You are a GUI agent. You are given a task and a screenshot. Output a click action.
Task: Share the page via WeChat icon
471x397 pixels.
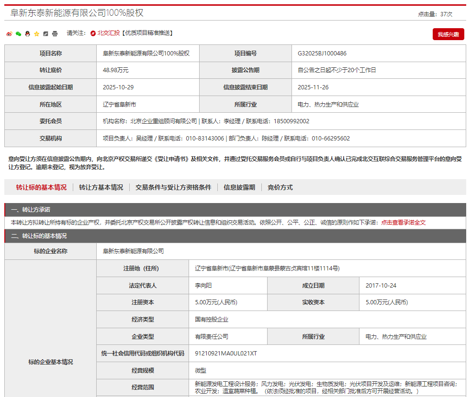[x=18, y=33]
